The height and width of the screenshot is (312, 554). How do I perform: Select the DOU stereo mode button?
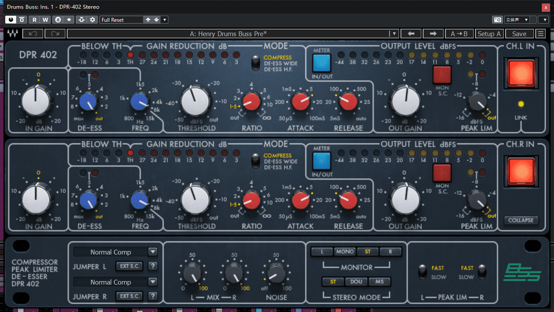(x=356, y=281)
